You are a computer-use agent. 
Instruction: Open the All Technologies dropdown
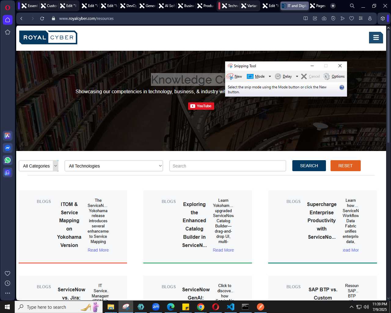(114, 166)
